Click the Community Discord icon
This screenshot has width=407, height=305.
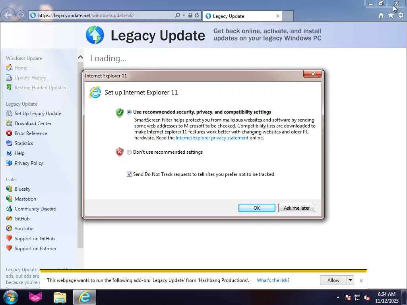coord(9,208)
